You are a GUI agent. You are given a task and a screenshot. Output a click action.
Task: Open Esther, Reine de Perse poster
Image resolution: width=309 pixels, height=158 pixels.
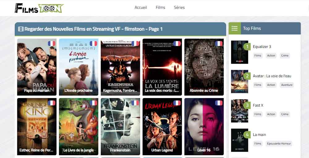tap(37, 127)
